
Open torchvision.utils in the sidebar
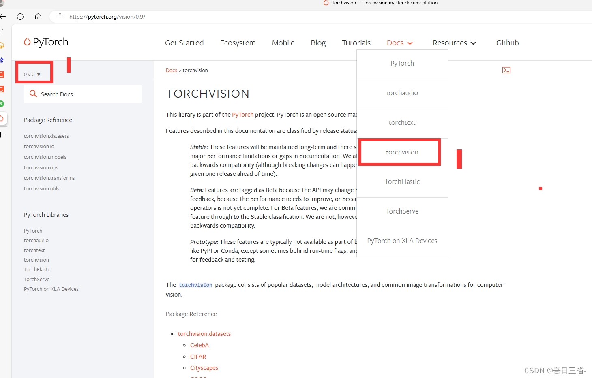[41, 189]
